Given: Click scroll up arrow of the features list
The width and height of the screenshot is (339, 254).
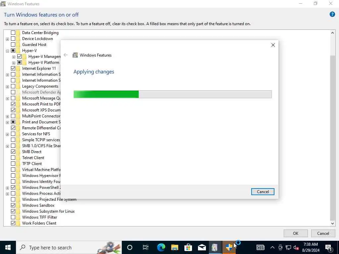Looking at the screenshot, I should (332, 33).
